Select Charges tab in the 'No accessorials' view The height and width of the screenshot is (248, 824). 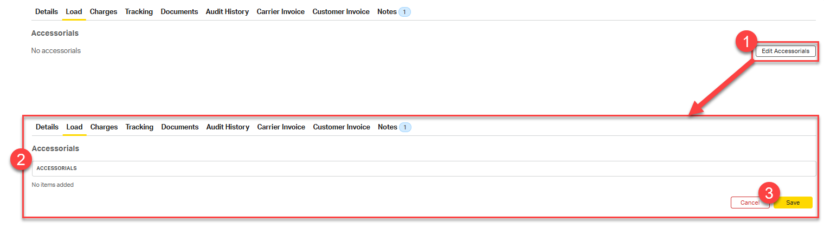point(104,11)
